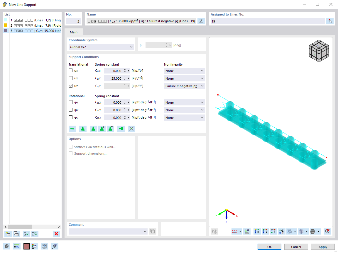338x253 pixels.
Task: Show view in X direction icon
Action: click(257, 232)
